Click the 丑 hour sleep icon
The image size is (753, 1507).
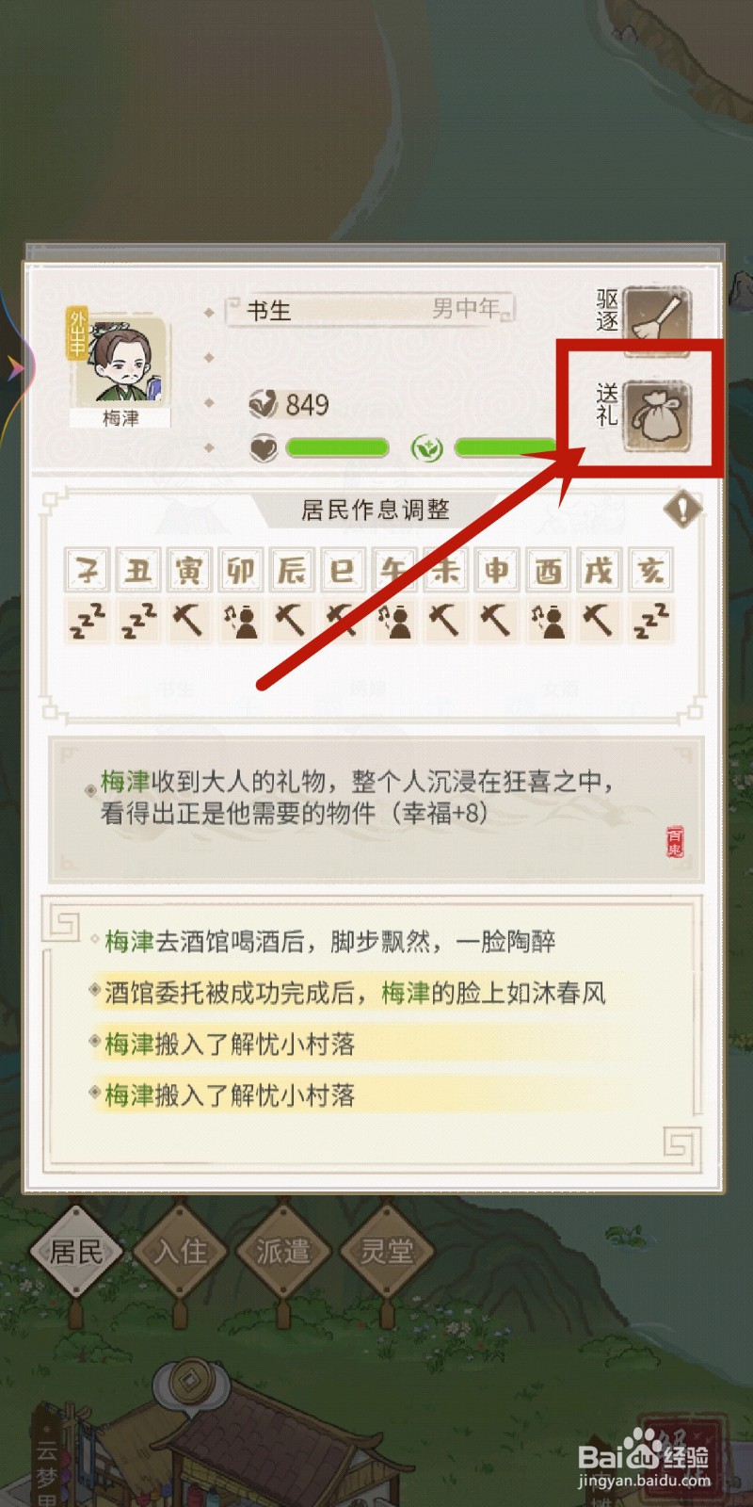(138, 622)
